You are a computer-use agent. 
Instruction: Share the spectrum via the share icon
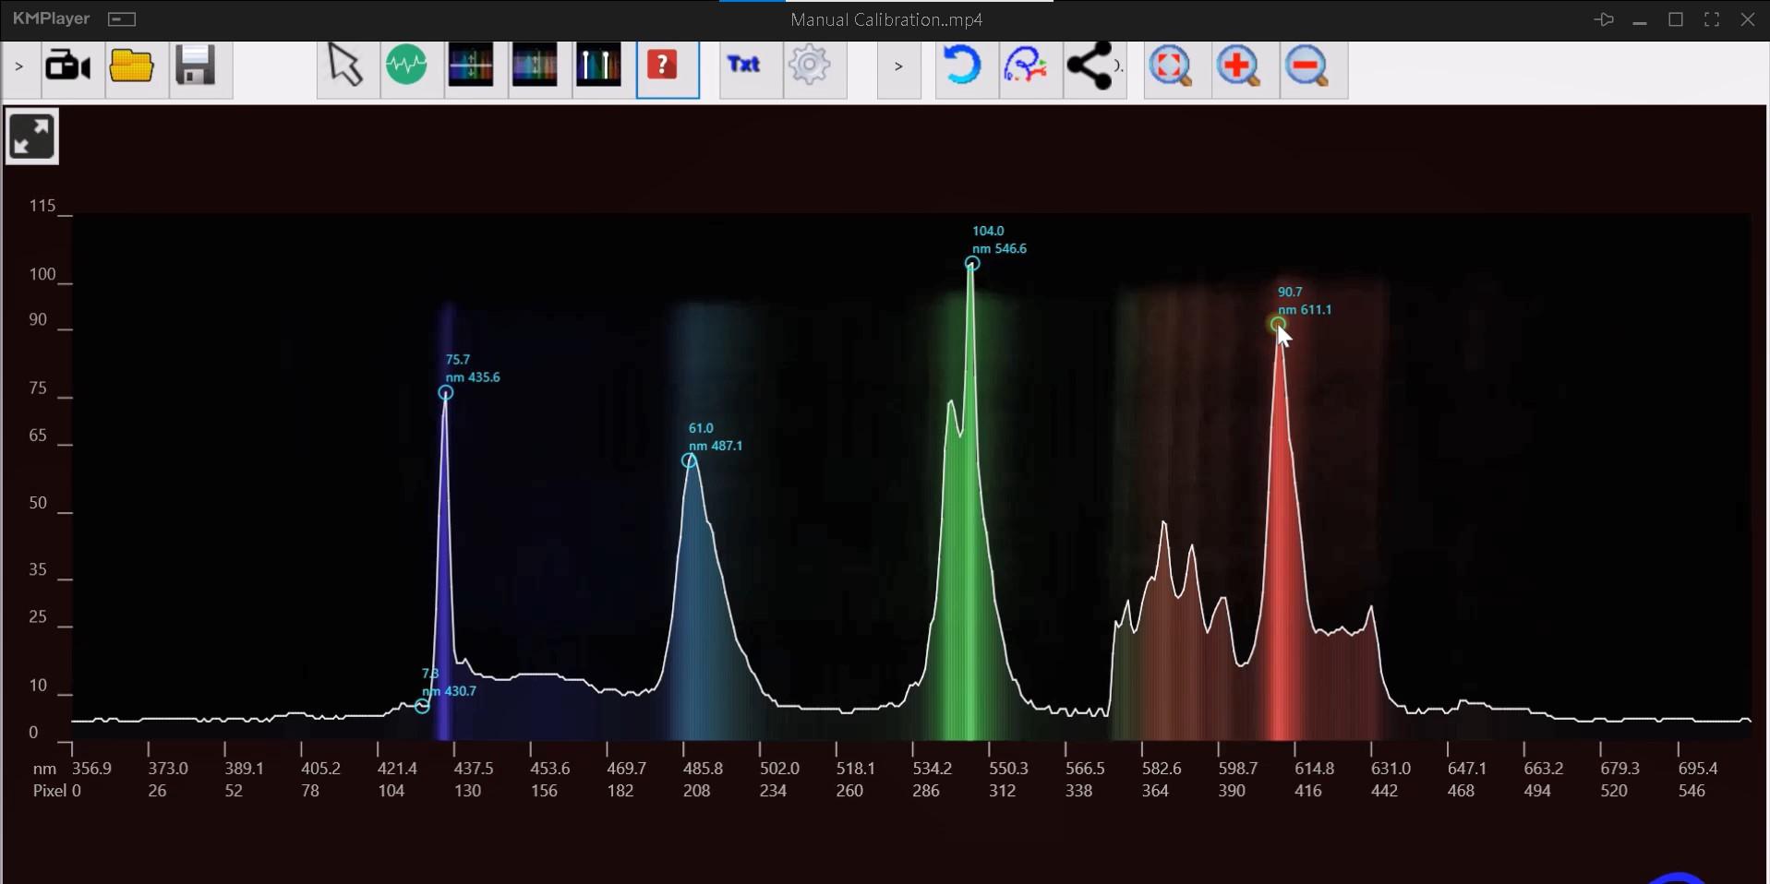1090,66
